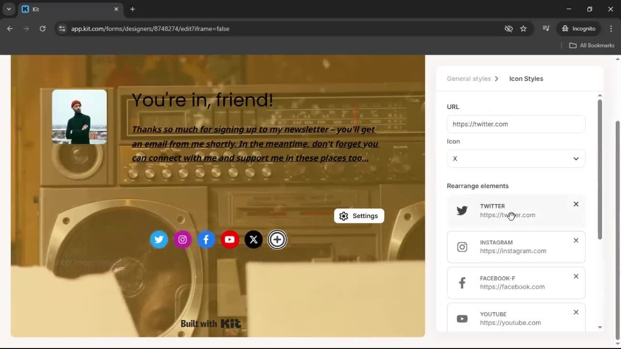Click the plus icon to add a social link
The image size is (621, 349).
tap(277, 239)
